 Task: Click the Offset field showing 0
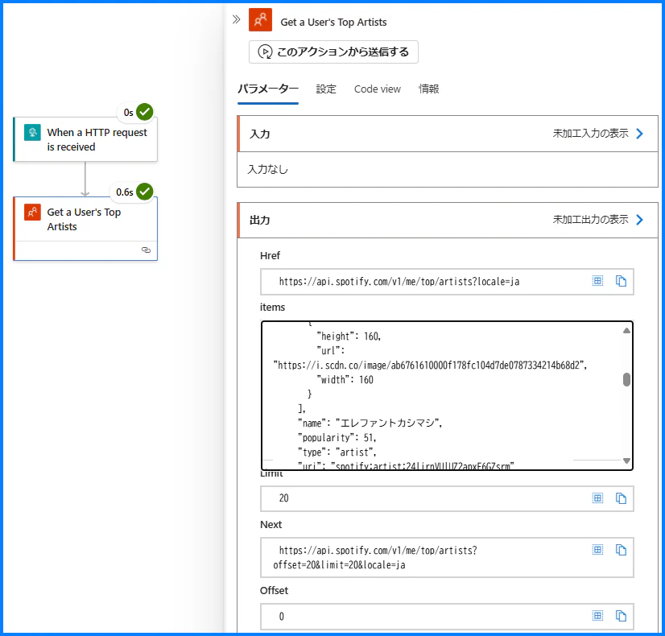[x=447, y=617]
